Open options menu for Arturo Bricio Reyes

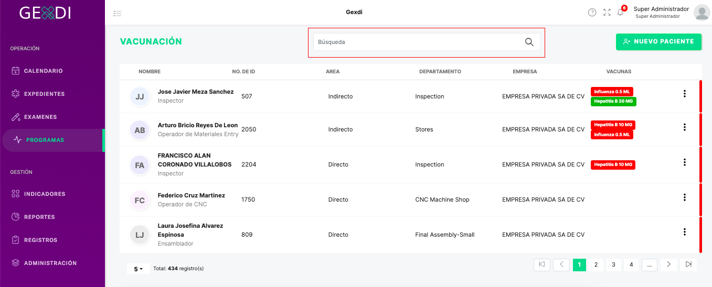click(684, 127)
